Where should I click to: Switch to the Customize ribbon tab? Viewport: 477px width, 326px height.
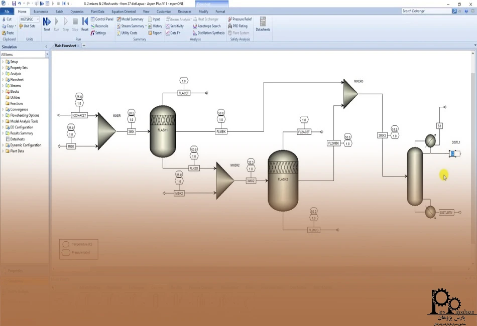(164, 11)
